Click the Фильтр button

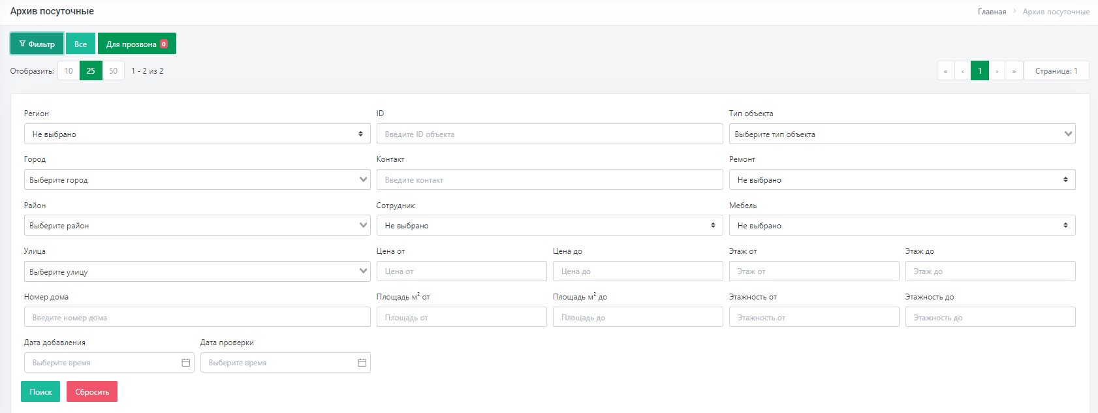(37, 44)
